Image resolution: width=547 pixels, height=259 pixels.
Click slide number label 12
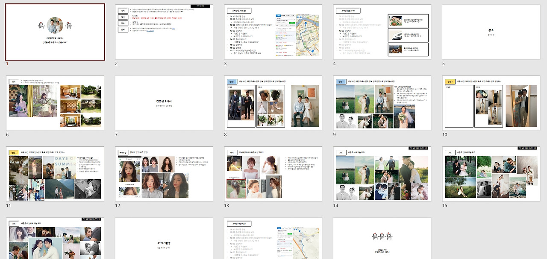click(x=118, y=206)
